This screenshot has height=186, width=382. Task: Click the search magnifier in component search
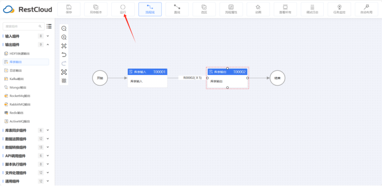pyautogui.click(x=40, y=26)
